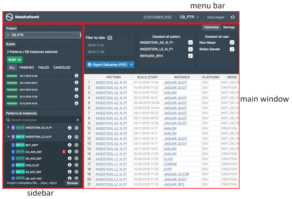Toggle the REFDATA_BTH pattern checkbox

coord(190,56)
